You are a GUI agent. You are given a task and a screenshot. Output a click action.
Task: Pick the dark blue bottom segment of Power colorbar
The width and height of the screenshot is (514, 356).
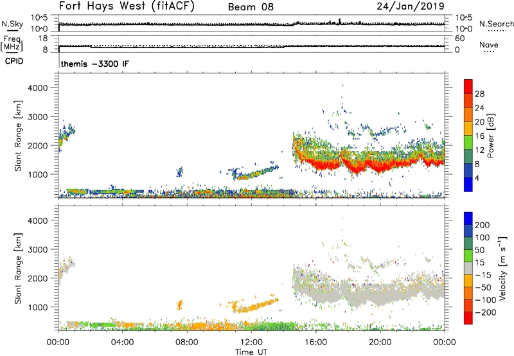point(468,184)
